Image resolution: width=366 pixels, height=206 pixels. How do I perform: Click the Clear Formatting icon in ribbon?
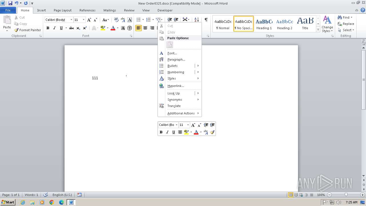[x=116, y=20]
